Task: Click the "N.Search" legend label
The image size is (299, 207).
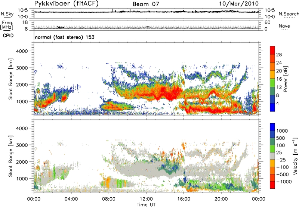Action: point(289,14)
